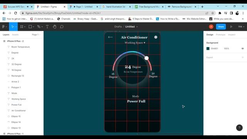Image resolution: width=247 pixels, height=139 pixels.
Task: Open the Binary Heap - Geek bookmark
Action: [86, 19]
